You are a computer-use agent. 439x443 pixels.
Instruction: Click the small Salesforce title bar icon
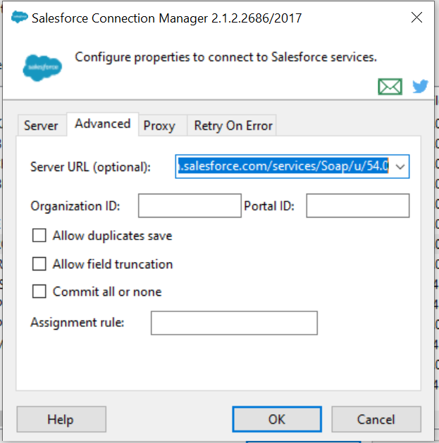[19, 17]
